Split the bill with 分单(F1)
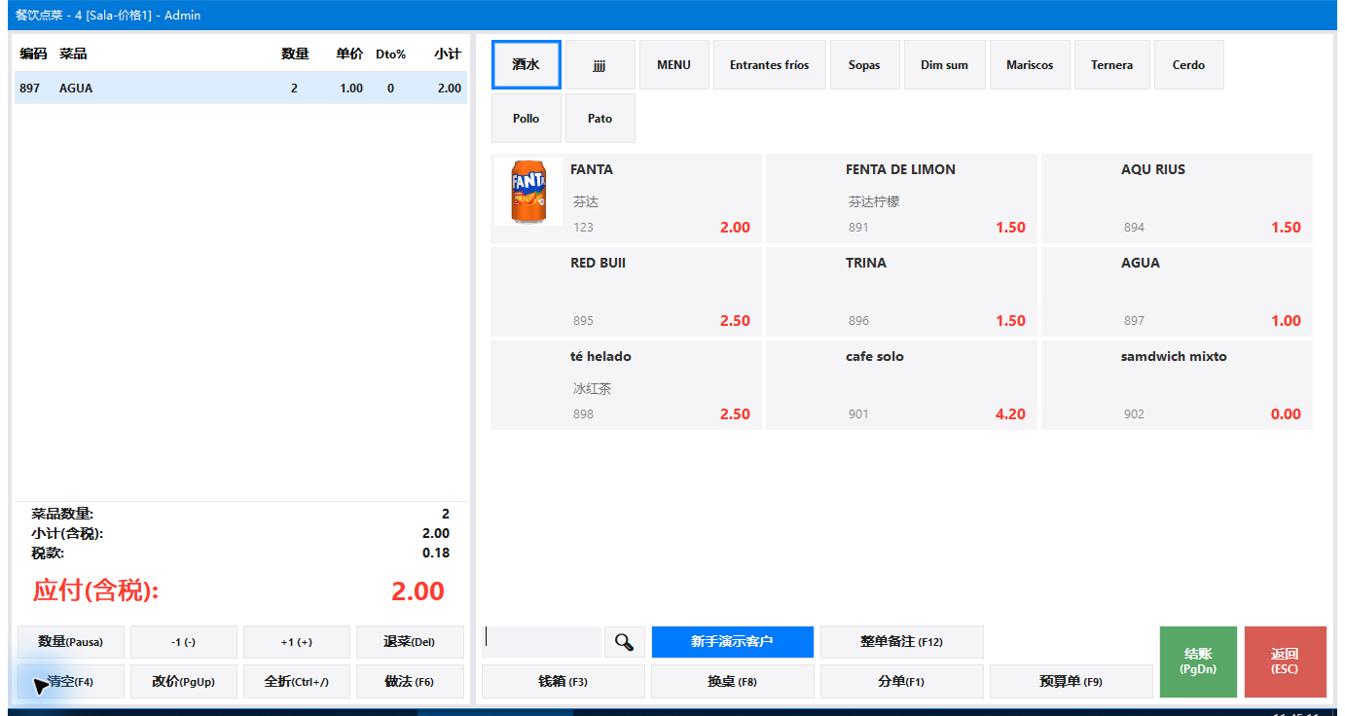This screenshot has width=1345, height=716. click(902, 682)
